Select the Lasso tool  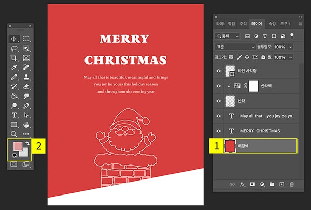coord(14,48)
